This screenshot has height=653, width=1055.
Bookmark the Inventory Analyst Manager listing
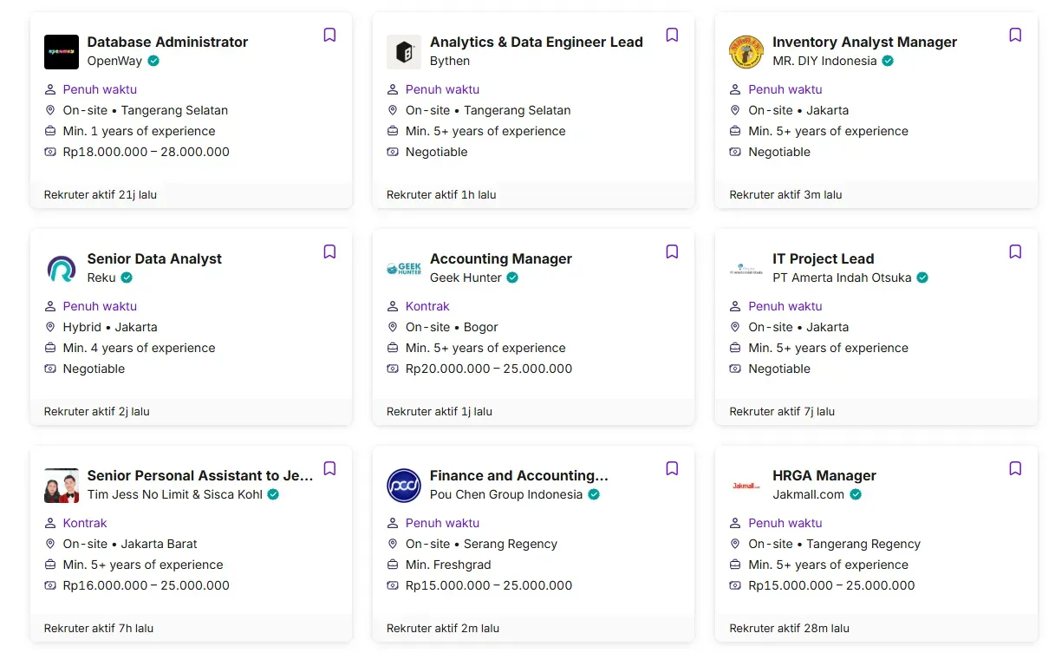(x=1015, y=35)
